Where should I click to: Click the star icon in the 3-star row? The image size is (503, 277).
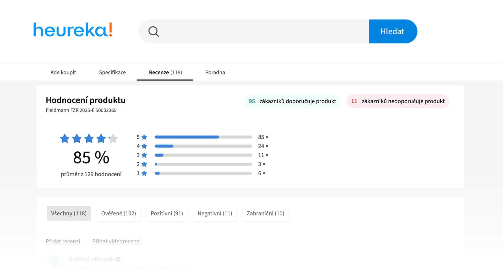tap(144, 155)
